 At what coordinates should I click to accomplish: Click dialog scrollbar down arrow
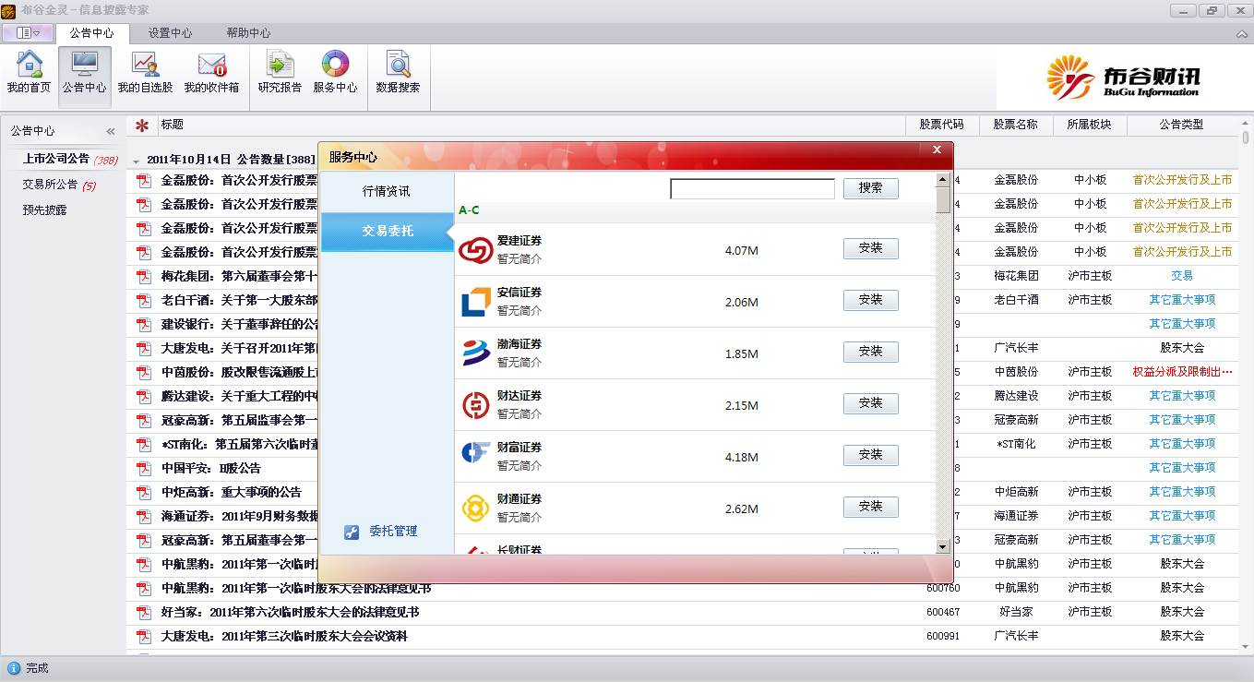pyautogui.click(x=942, y=547)
